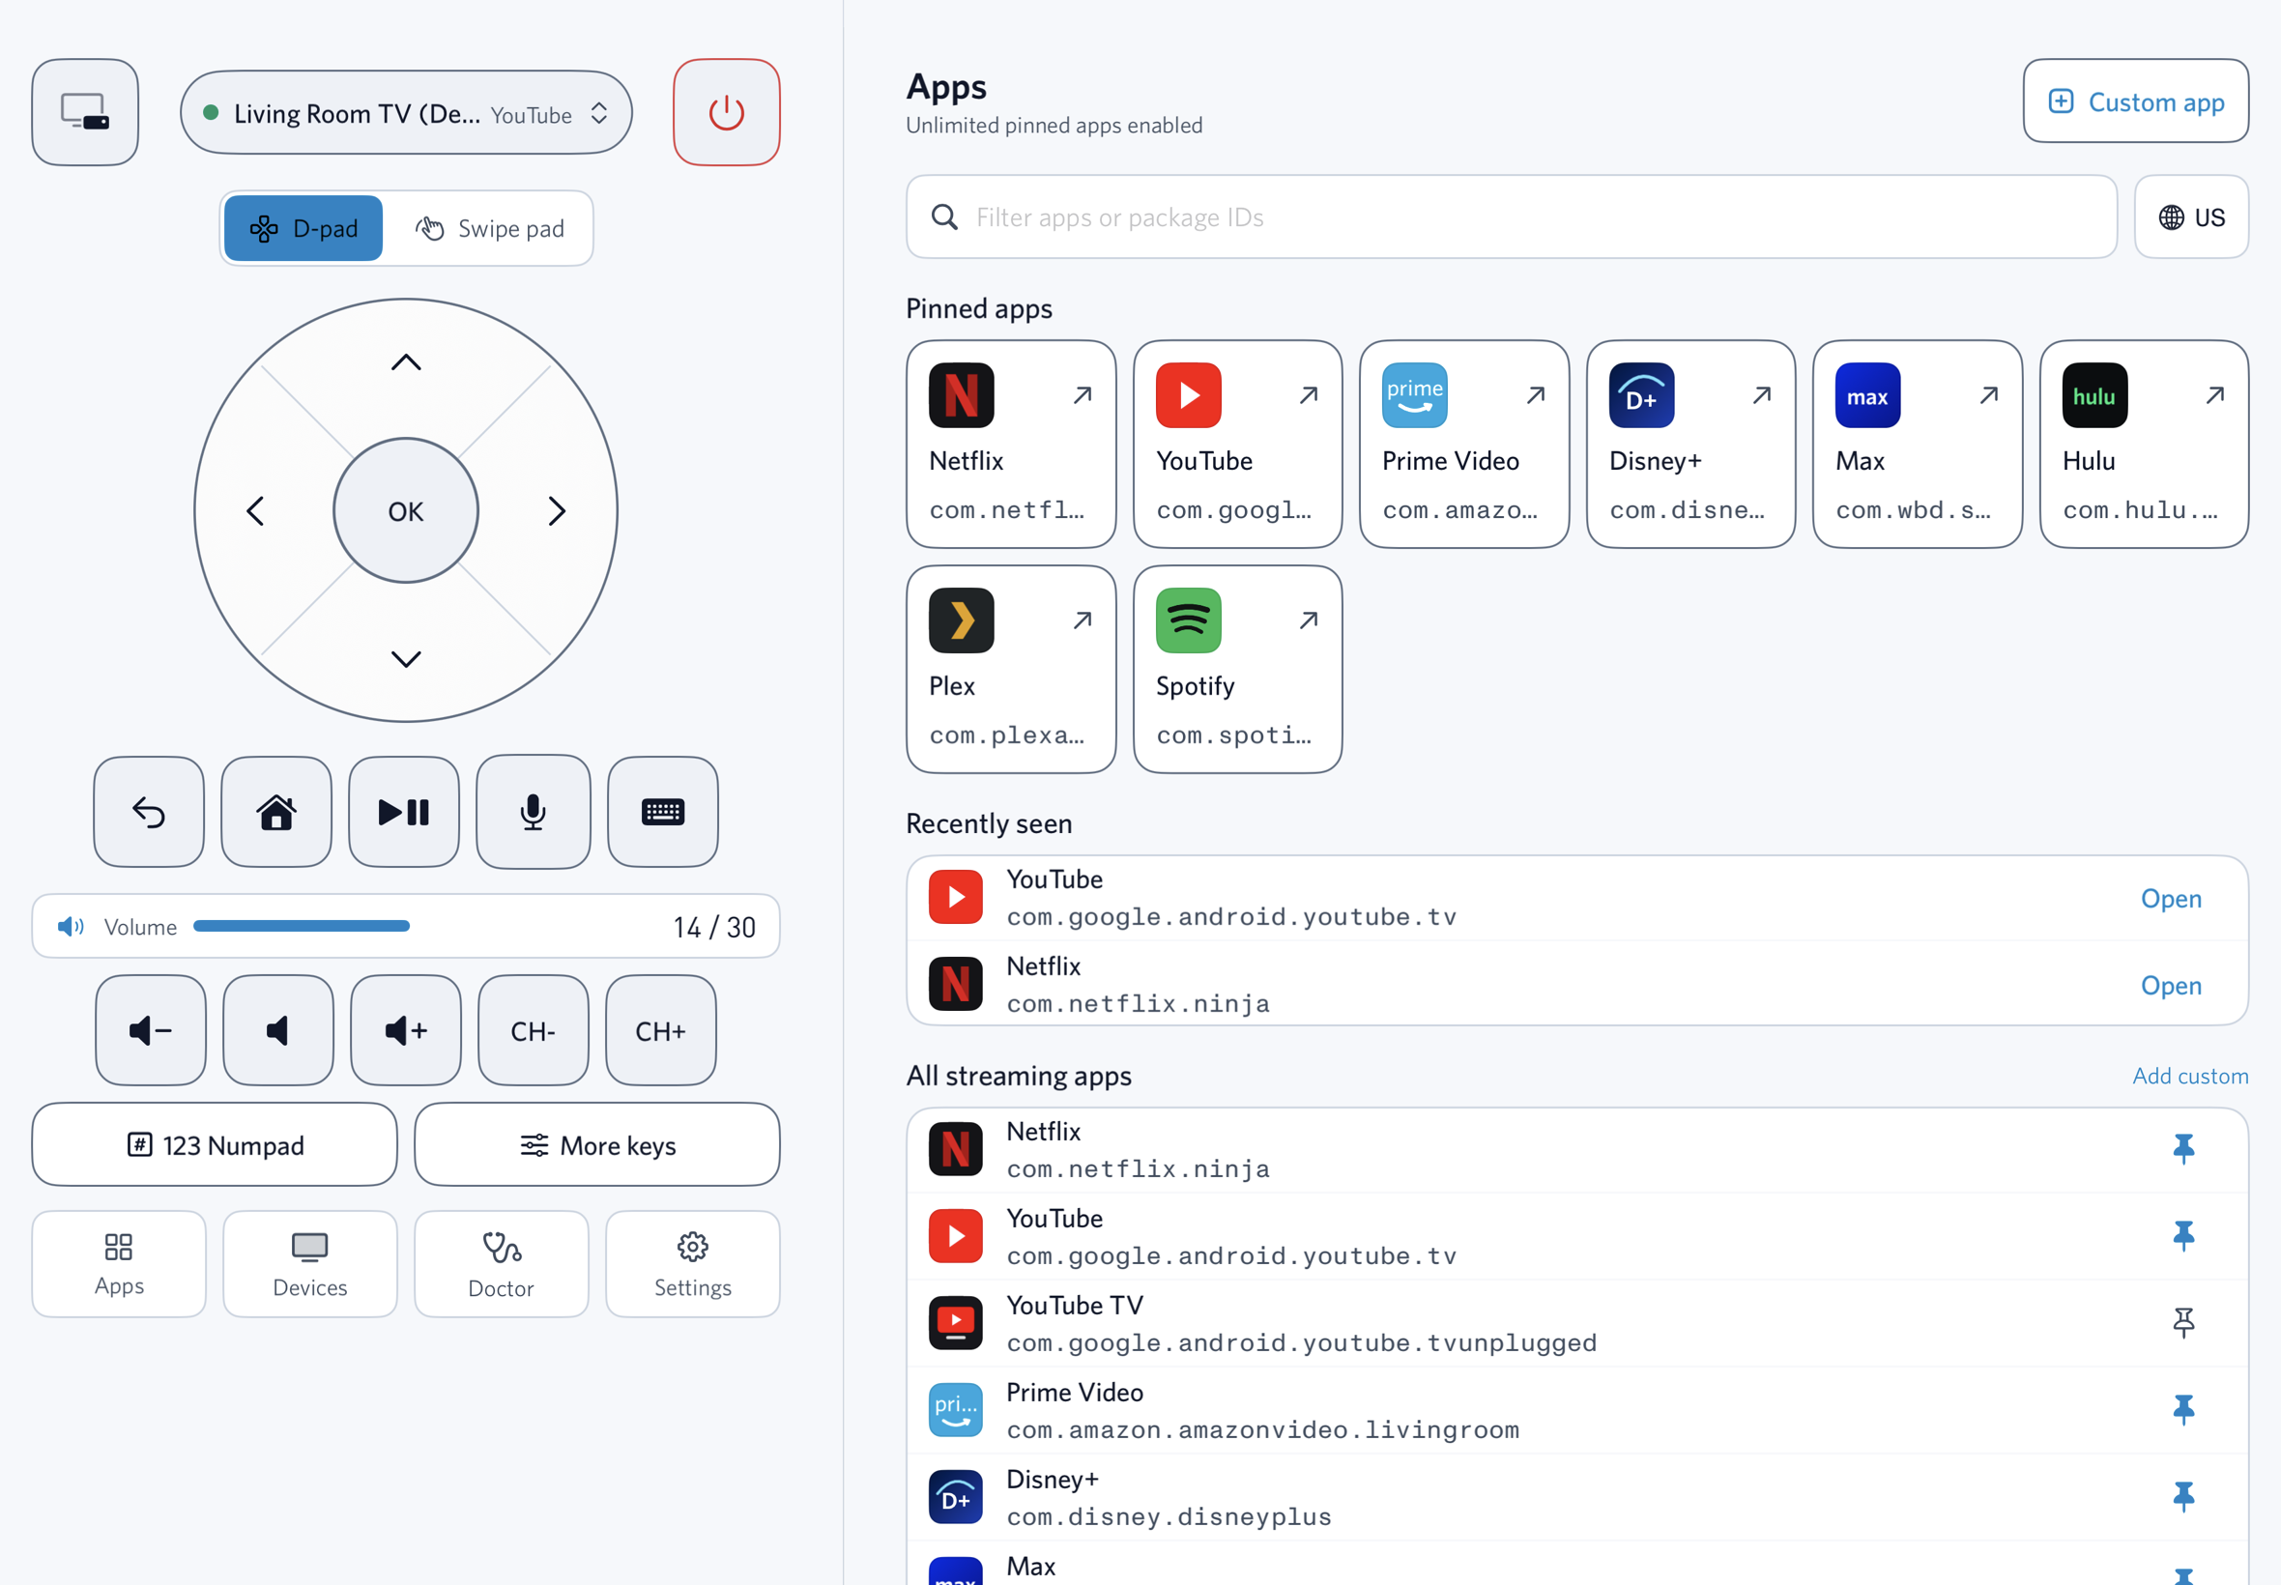The width and height of the screenshot is (2281, 1585).
Task: Toggle play/pause playback
Action: click(x=404, y=812)
